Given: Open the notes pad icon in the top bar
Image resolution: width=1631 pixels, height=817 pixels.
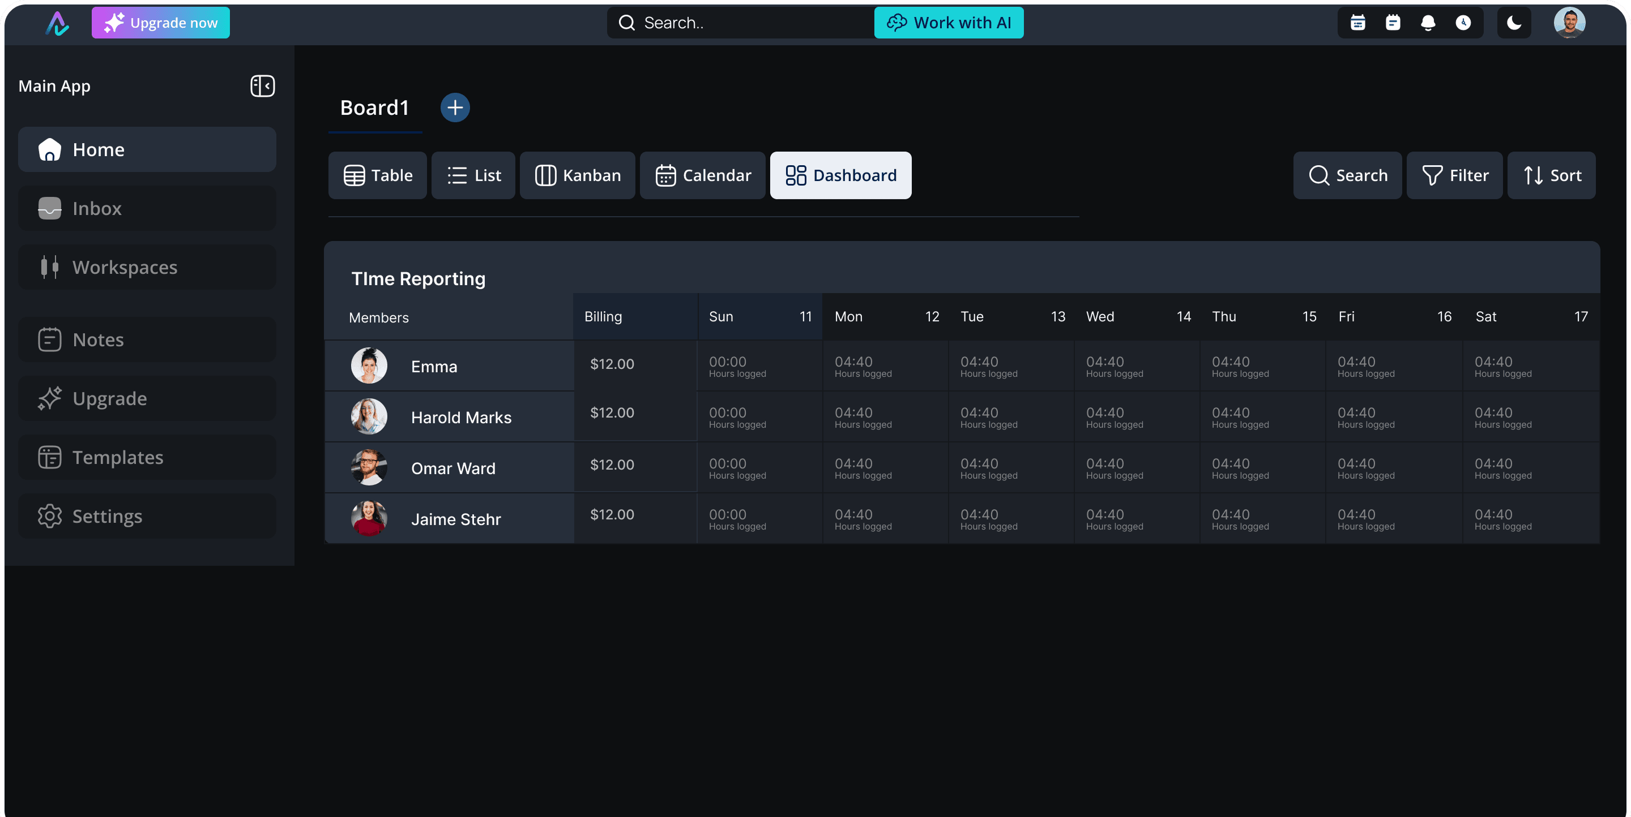Looking at the screenshot, I should click(1393, 22).
